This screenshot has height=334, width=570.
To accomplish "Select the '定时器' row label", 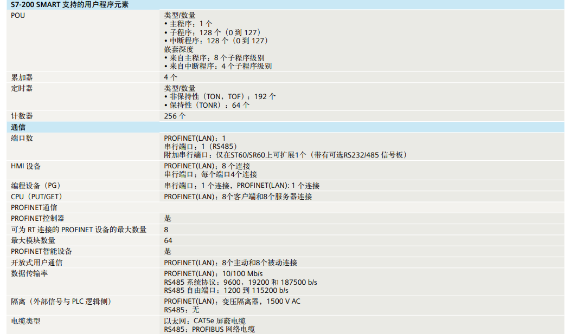I will tap(22, 88).
